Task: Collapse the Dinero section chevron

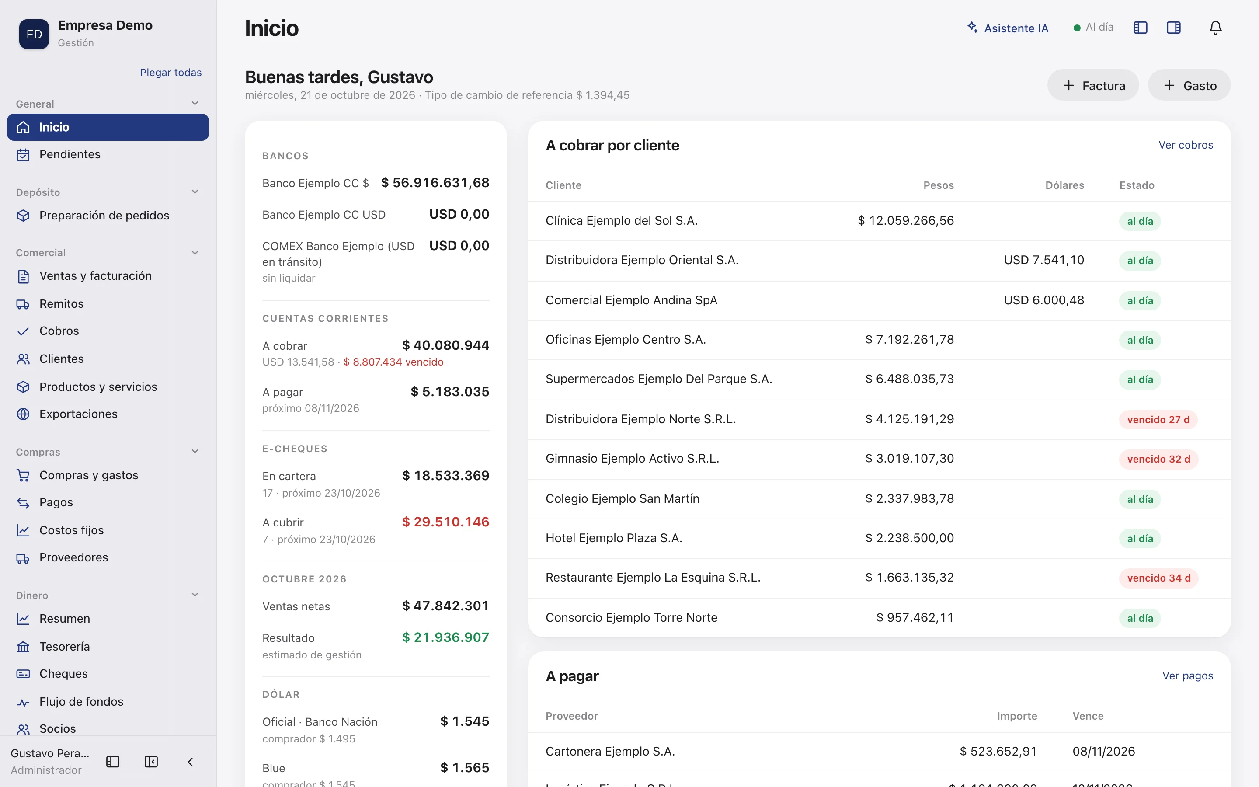Action: pyautogui.click(x=195, y=595)
